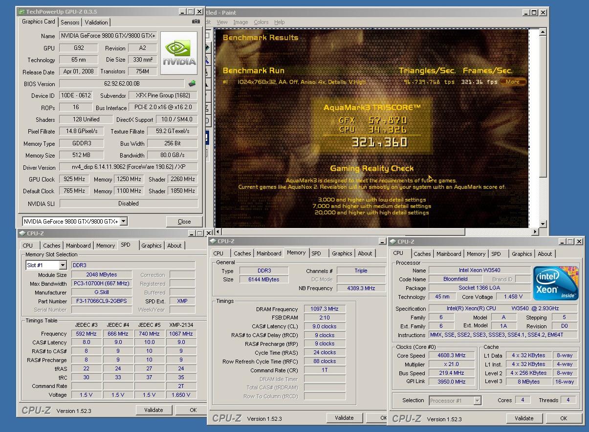
Task: Click the Part Number F3-17066CL9-2GBPS field
Action: (102, 301)
